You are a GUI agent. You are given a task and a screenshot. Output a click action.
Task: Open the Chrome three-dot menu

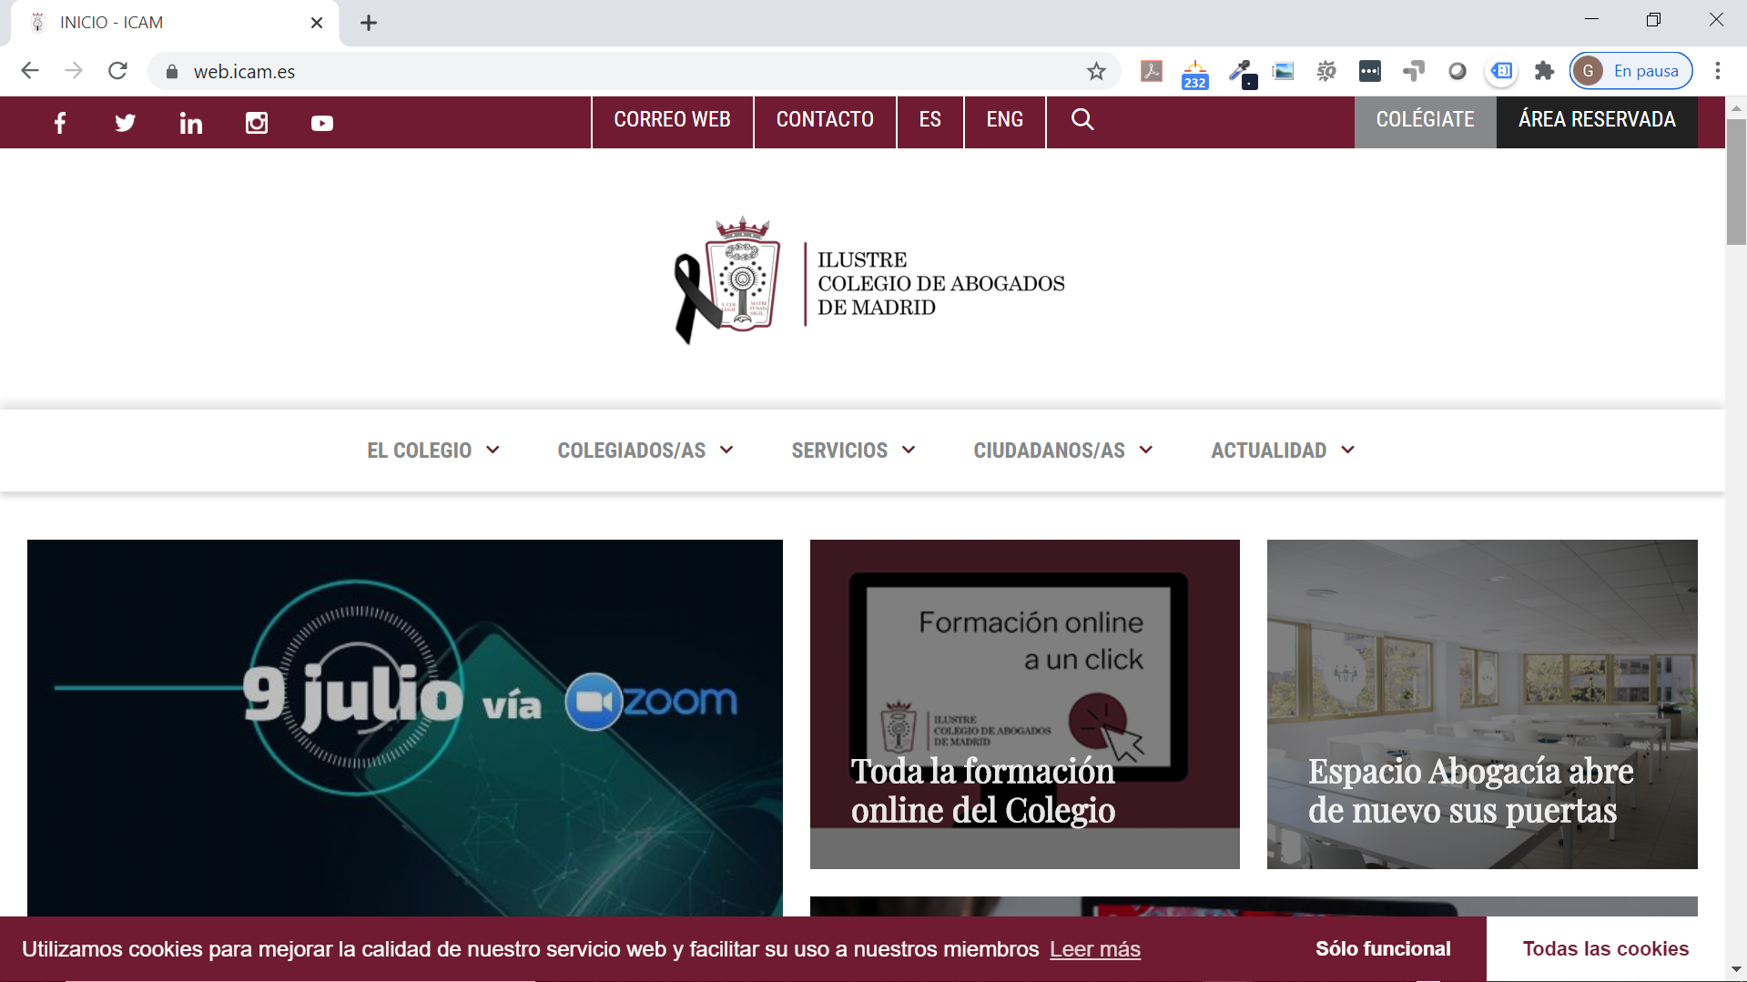click(x=1718, y=71)
